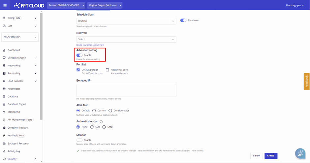Select SMB authenticate scan radio
Viewport: 310px width, 163px height.
tap(104, 127)
